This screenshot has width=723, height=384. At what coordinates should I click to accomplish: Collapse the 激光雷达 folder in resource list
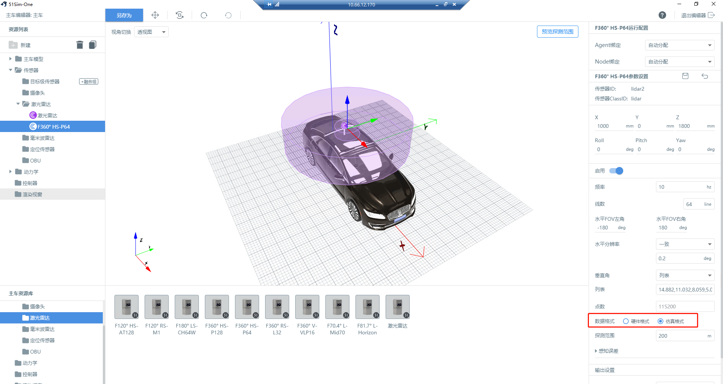tap(18, 104)
